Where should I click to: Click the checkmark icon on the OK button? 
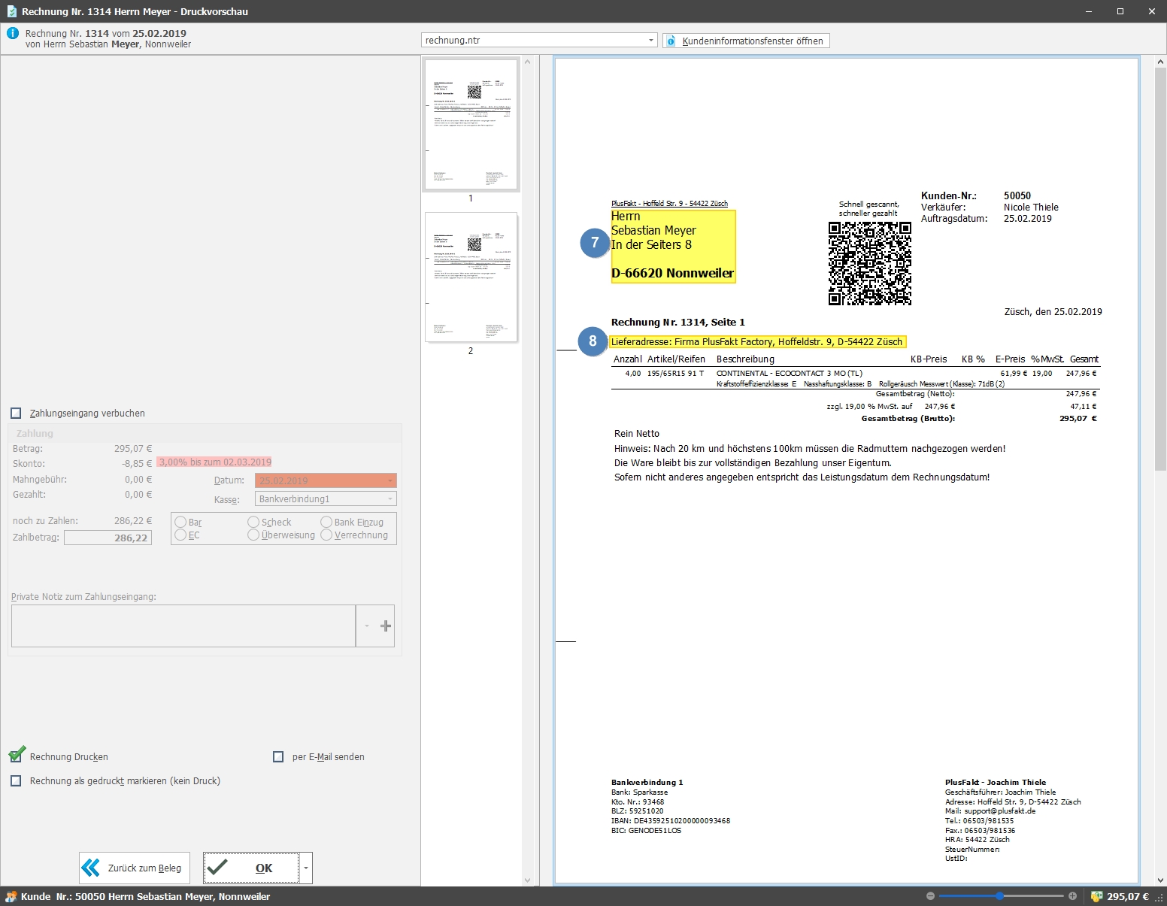click(217, 868)
